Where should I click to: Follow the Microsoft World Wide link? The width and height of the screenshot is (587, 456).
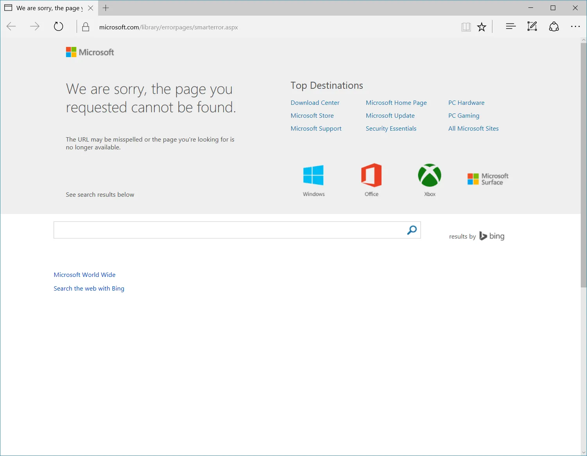pos(84,275)
